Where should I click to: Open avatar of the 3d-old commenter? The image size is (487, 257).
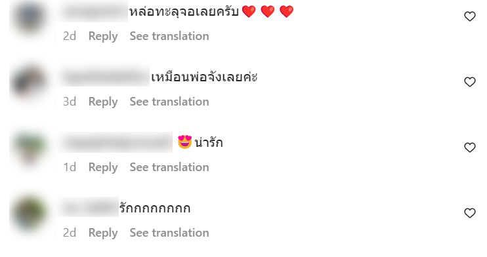pyautogui.click(x=29, y=82)
